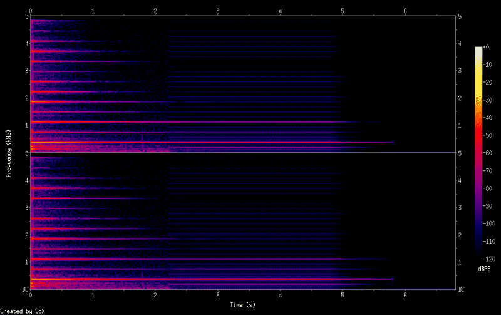Click the 'DC' label on the left axis
This screenshot has height=315, width=501.
point(24,289)
